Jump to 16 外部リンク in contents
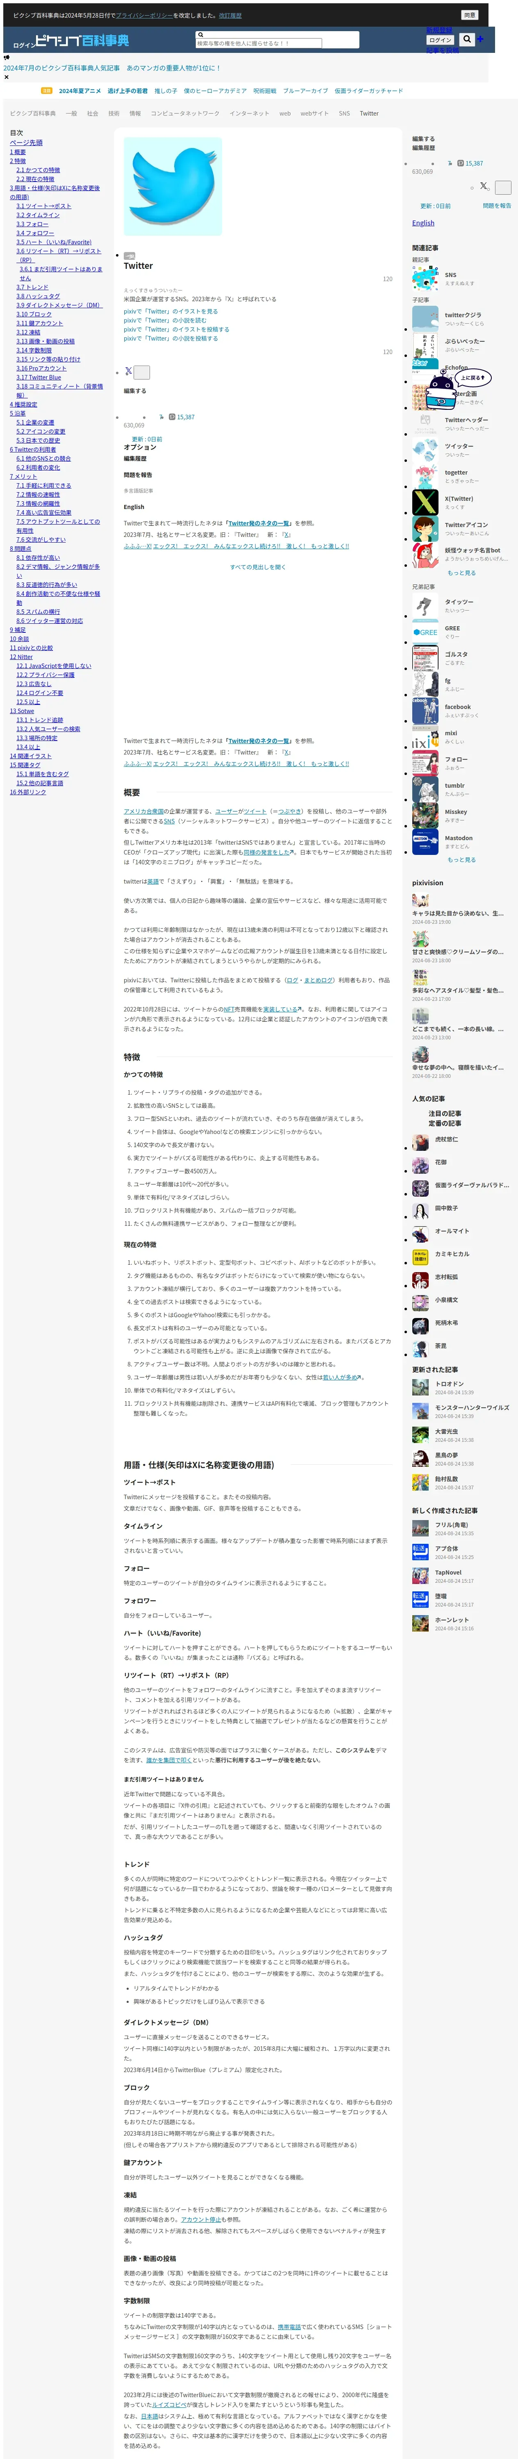Viewport: 518px width, 2459px height. [x=28, y=792]
